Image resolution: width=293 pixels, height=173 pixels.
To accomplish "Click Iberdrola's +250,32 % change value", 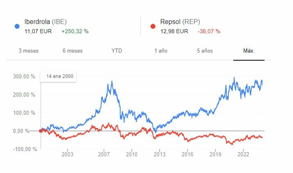I will pos(75,31).
